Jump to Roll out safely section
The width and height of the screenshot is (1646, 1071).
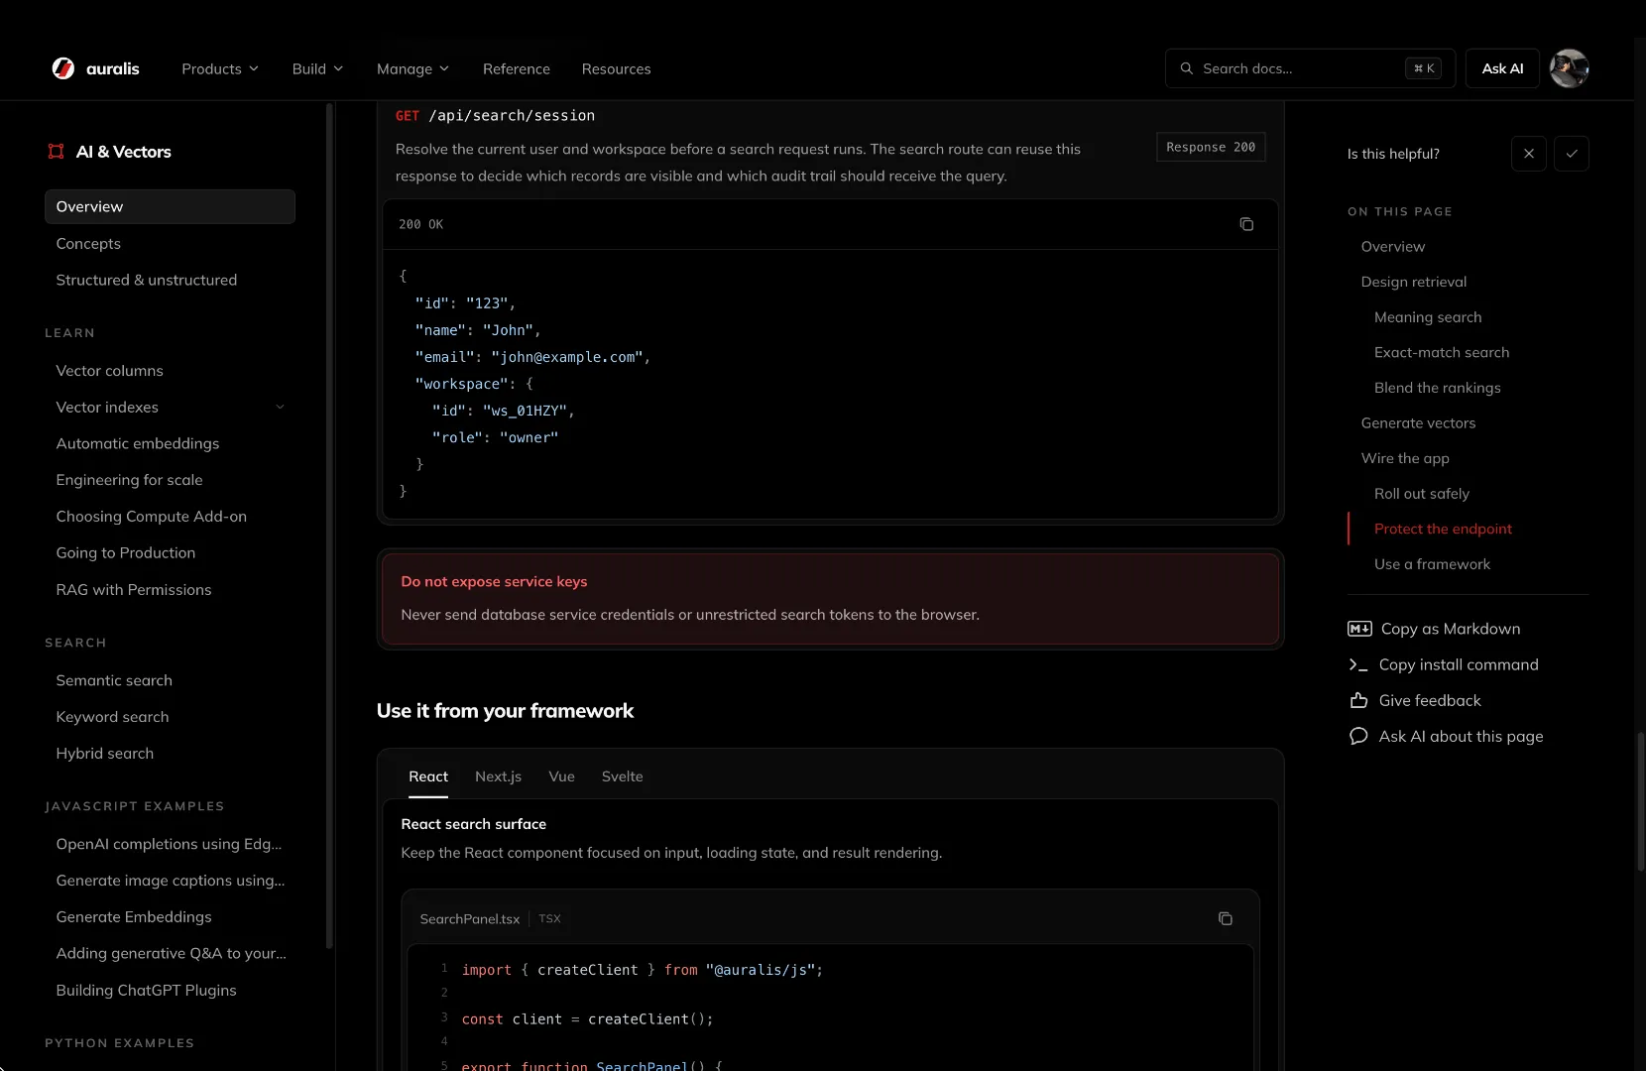click(x=1421, y=494)
